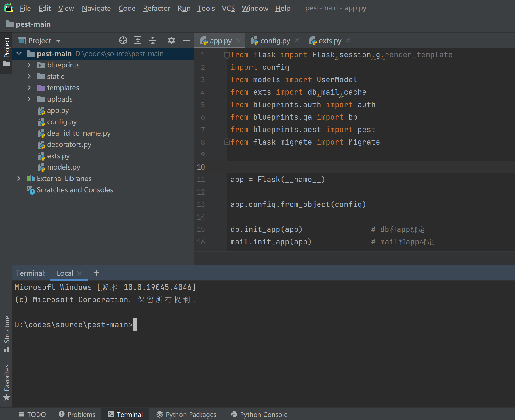Open the File menu

(x=25, y=8)
